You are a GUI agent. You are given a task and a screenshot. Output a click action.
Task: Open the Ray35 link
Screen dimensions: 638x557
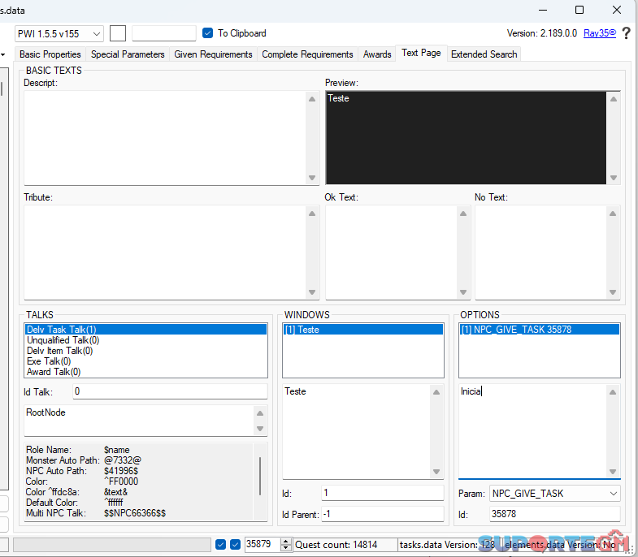coord(599,33)
